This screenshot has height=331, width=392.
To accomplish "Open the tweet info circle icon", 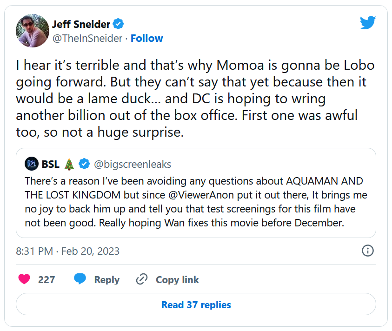I will tap(367, 251).
